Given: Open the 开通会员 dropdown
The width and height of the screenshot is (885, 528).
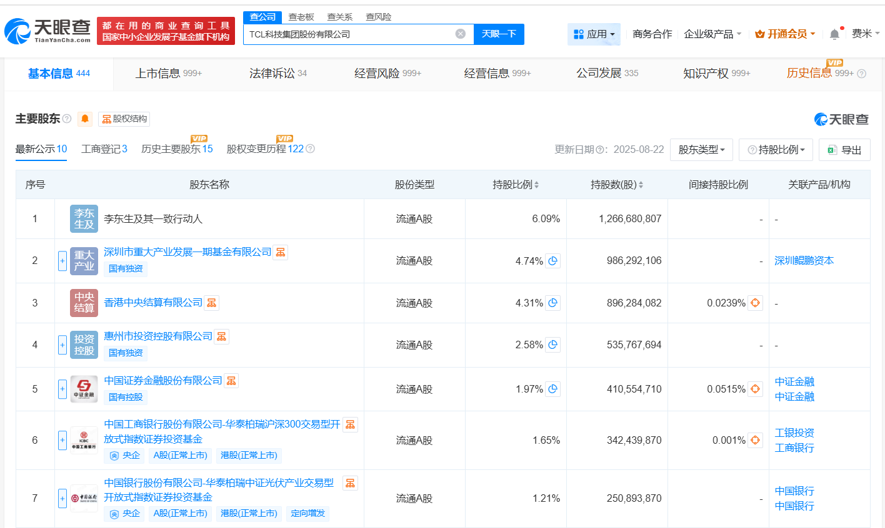Looking at the screenshot, I should coord(785,34).
